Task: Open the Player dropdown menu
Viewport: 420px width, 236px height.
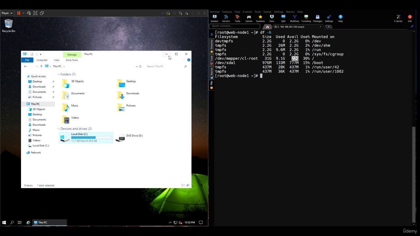Action: [7, 13]
